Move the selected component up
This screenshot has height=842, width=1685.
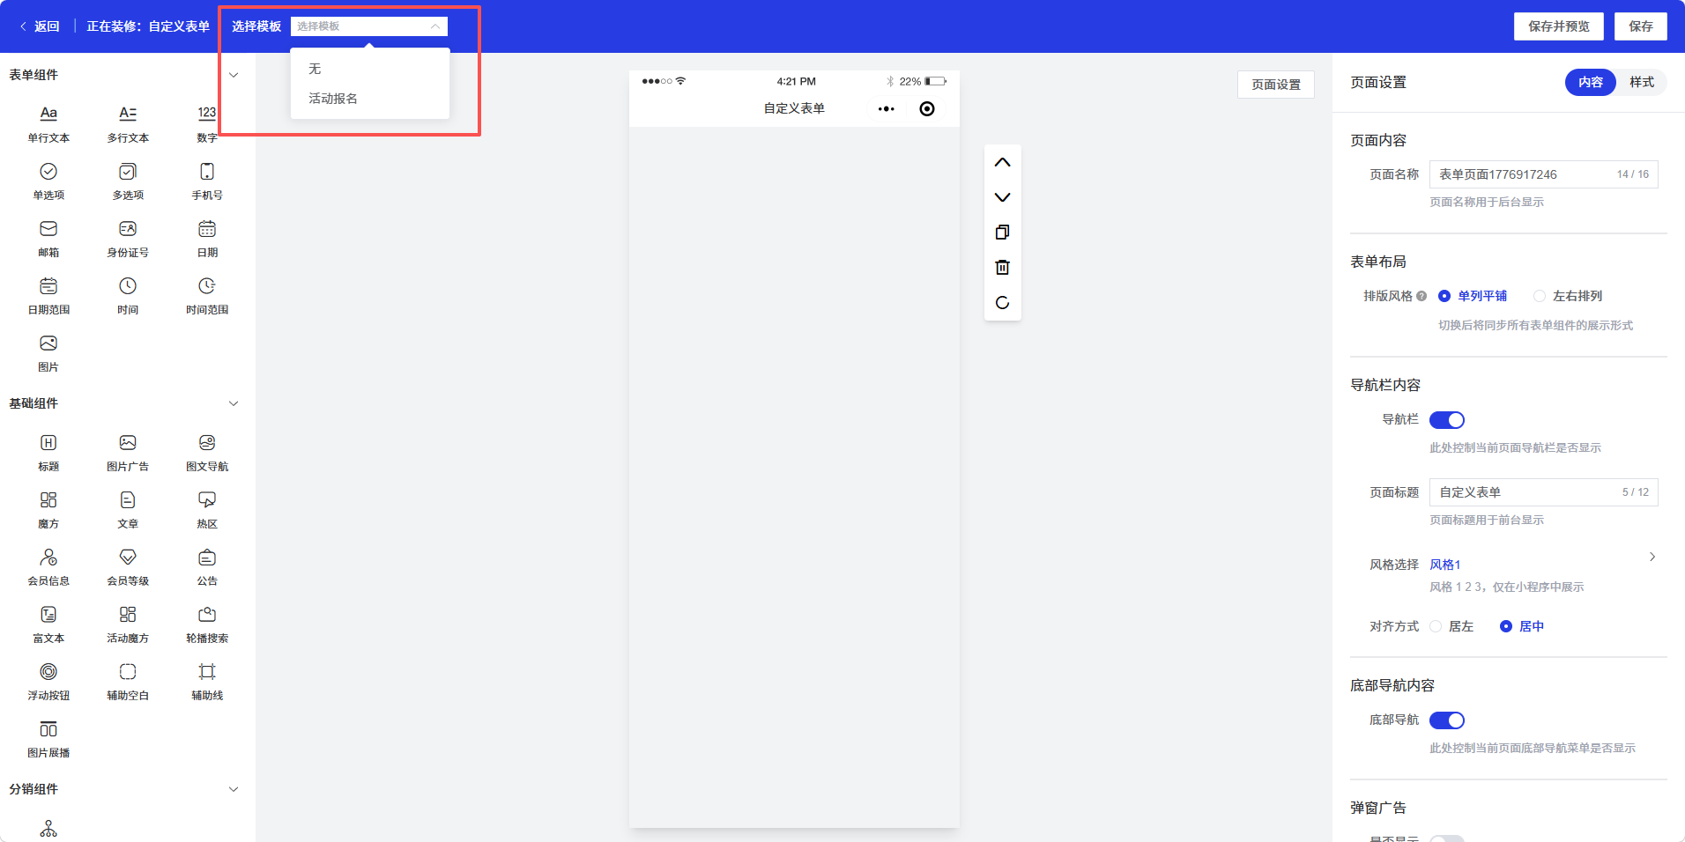[x=1002, y=162]
